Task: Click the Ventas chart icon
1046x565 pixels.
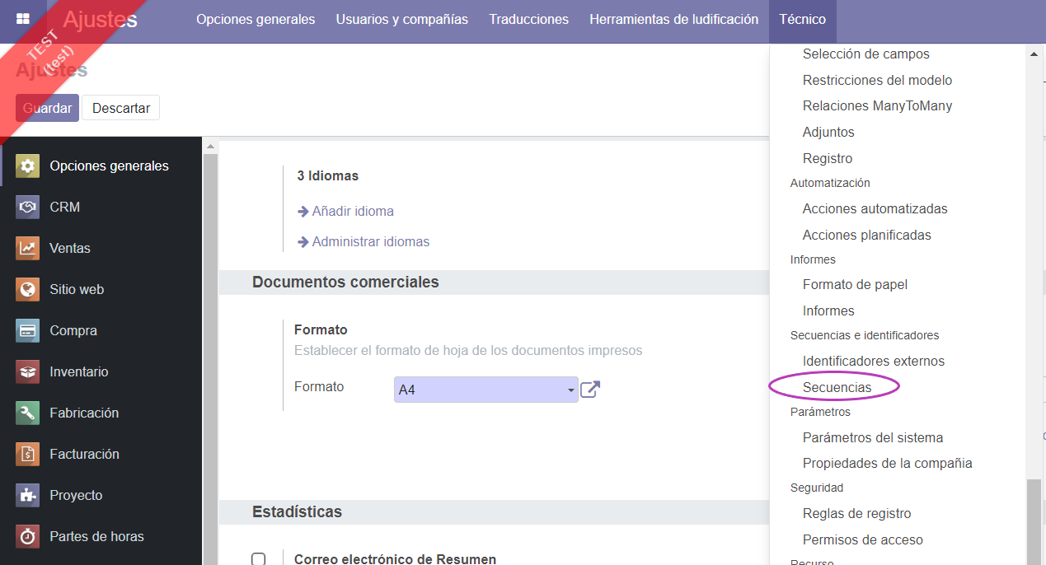Action: click(27, 248)
